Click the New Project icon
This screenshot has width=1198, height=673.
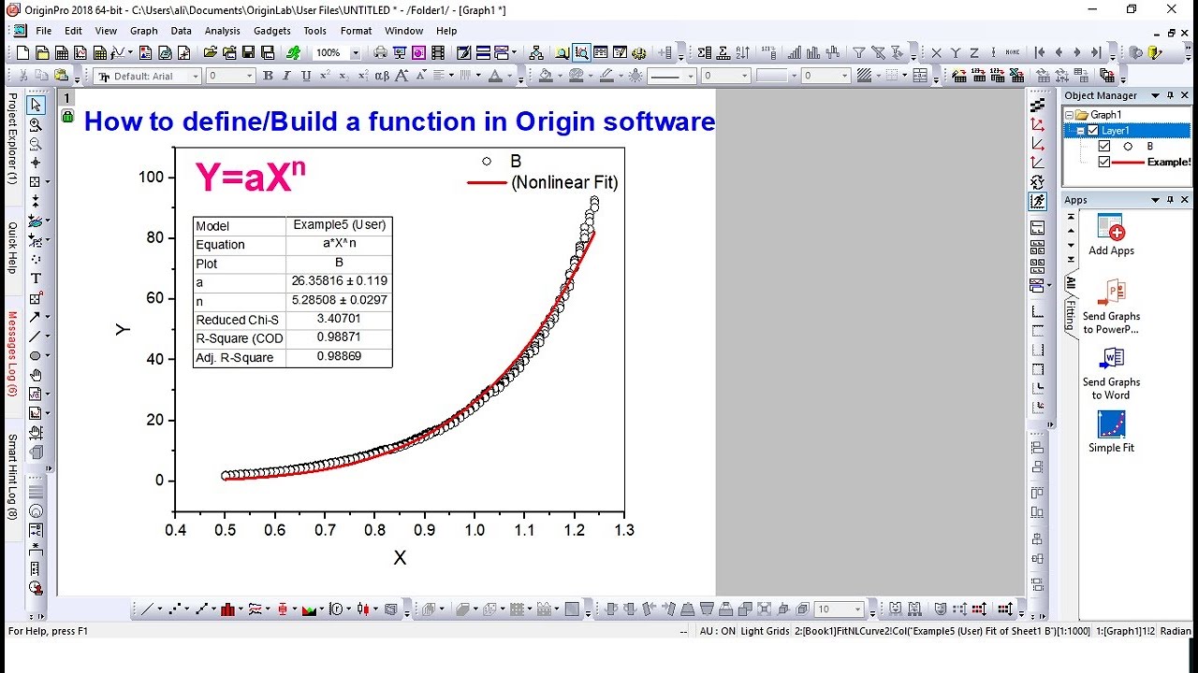[23, 53]
